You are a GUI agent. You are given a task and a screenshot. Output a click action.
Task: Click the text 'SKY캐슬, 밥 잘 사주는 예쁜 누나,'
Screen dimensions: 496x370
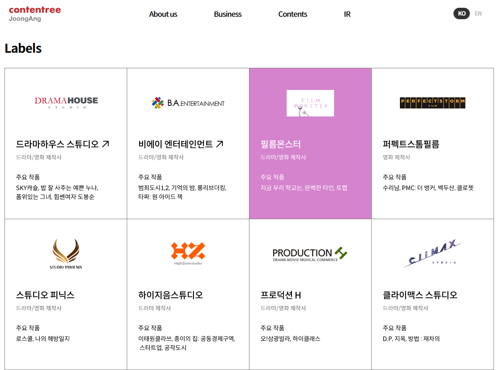57,188
